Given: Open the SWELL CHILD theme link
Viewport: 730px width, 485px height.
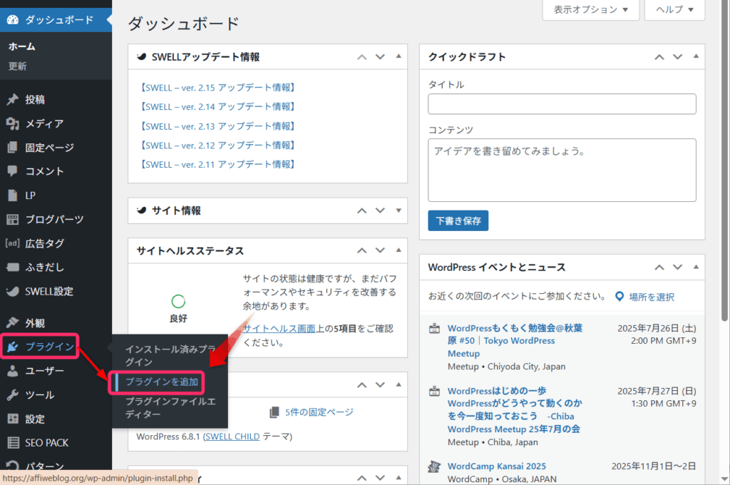Looking at the screenshot, I should 232,436.
